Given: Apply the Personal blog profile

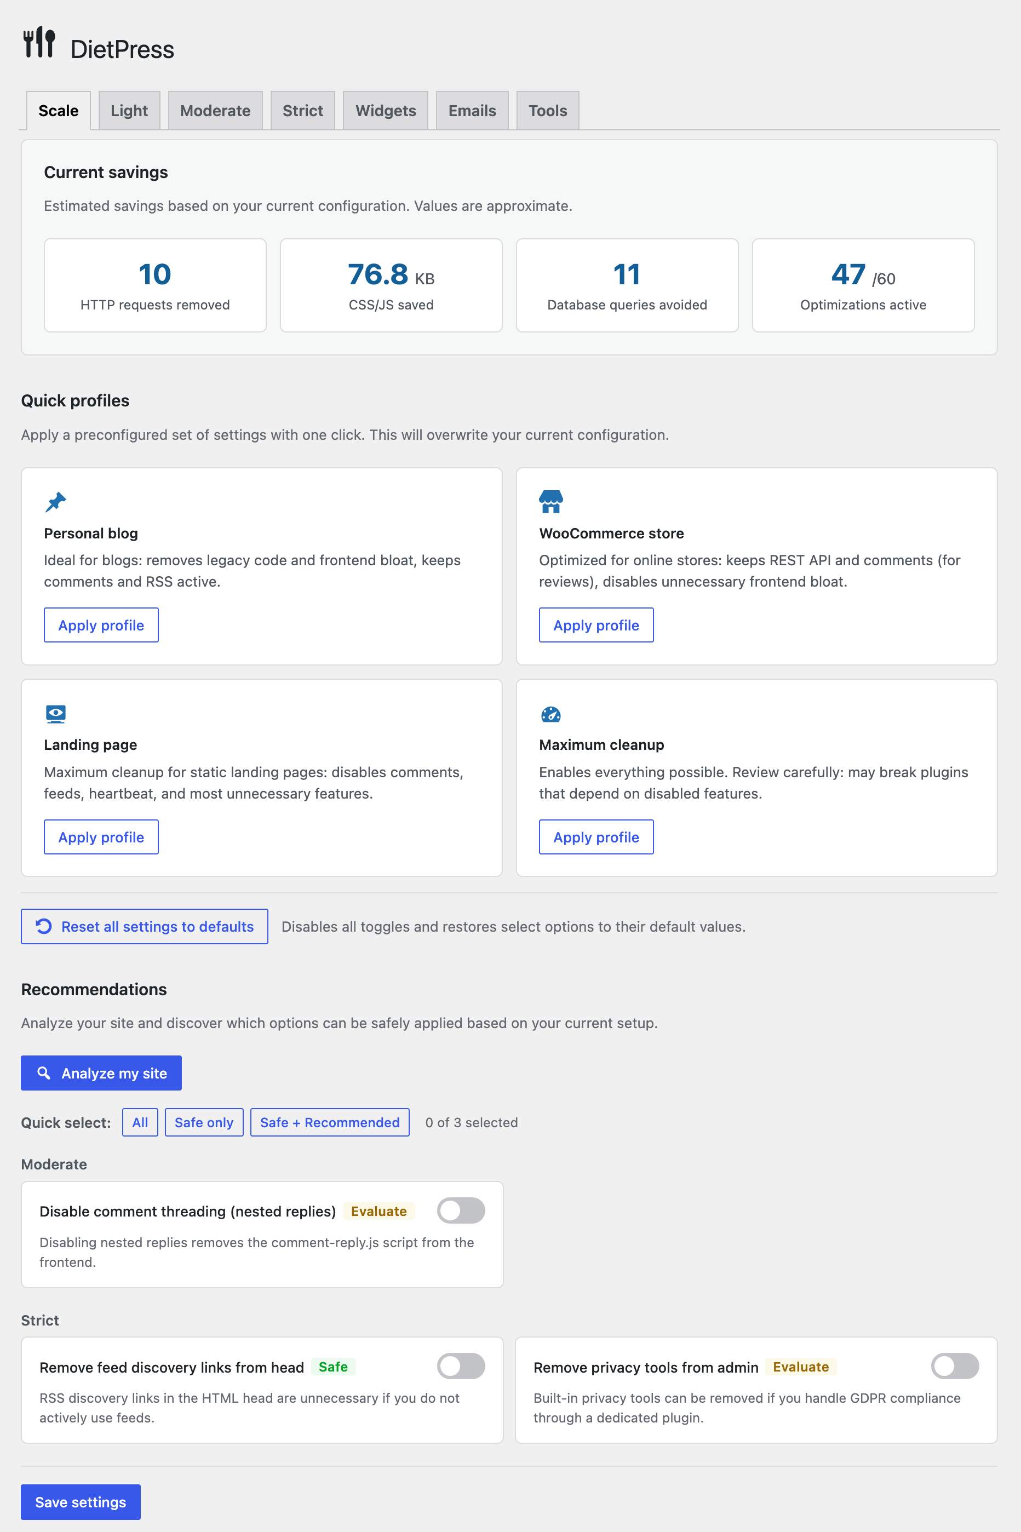Looking at the screenshot, I should click(x=101, y=625).
